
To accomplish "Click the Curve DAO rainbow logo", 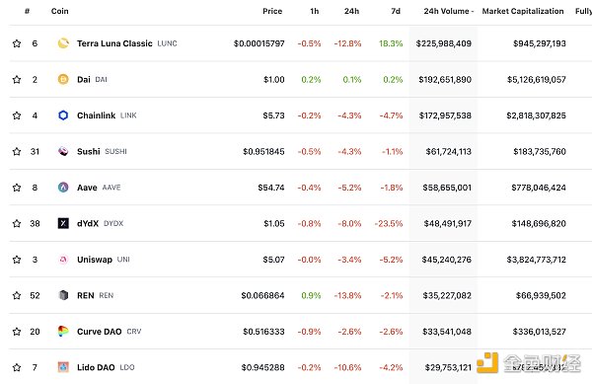I will (x=63, y=332).
